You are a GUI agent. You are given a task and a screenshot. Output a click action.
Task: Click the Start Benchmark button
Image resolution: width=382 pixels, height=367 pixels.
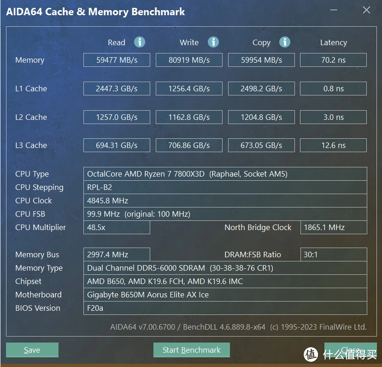pyautogui.click(x=191, y=350)
